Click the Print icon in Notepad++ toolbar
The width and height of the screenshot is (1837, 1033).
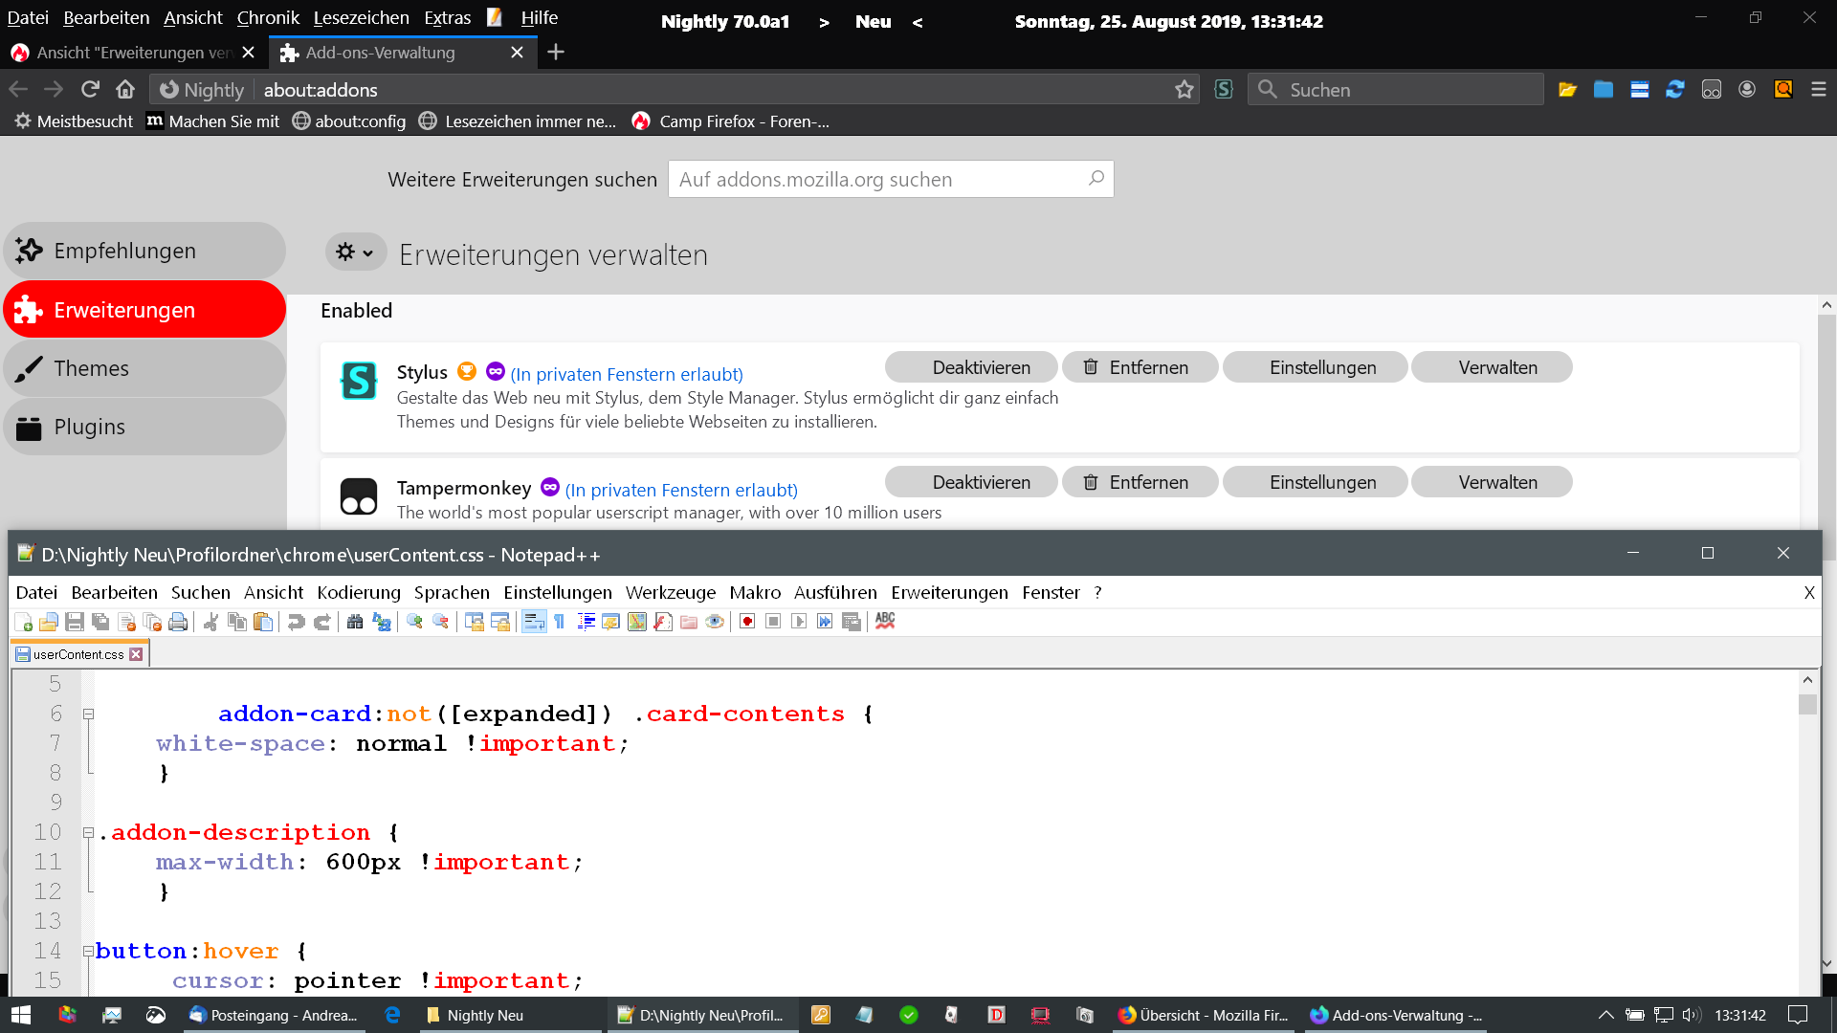point(178,622)
